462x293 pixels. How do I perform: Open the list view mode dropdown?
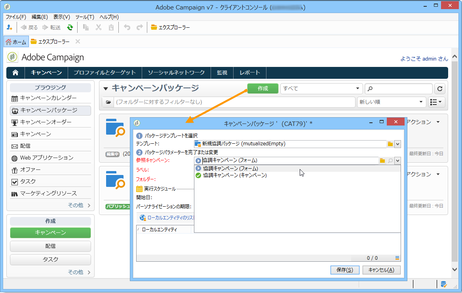point(436,102)
